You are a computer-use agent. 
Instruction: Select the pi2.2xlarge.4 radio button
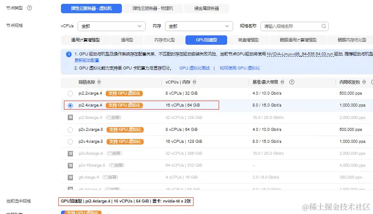click(x=70, y=93)
